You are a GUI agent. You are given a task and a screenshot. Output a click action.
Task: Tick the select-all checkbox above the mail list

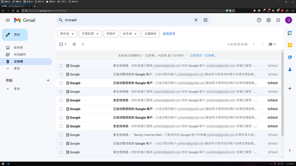pos(61,44)
